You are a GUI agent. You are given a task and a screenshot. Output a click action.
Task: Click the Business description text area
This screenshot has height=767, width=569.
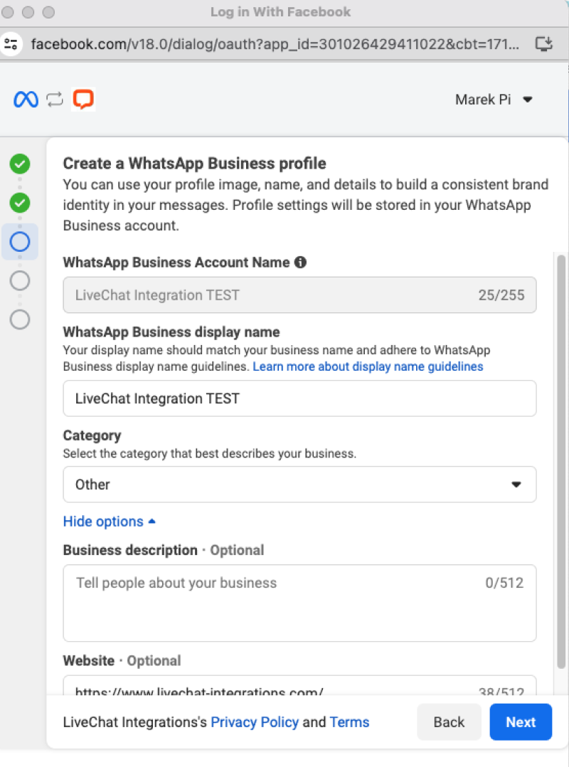tap(299, 603)
